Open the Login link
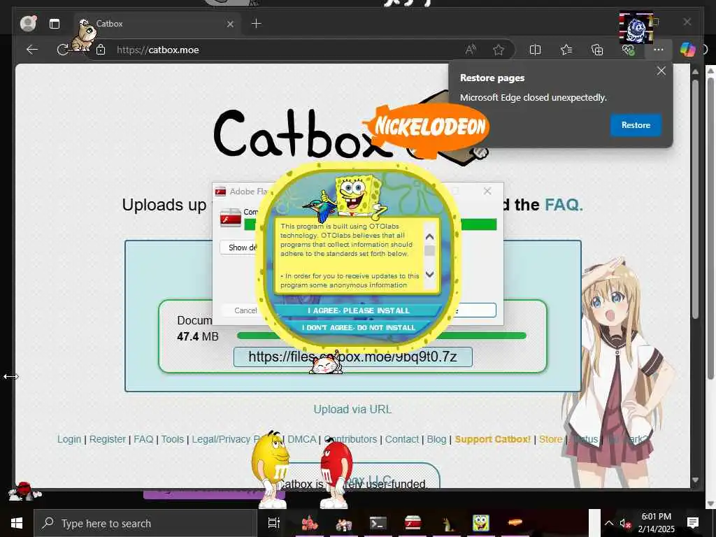Image resolution: width=716 pixels, height=537 pixels. click(x=69, y=439)
